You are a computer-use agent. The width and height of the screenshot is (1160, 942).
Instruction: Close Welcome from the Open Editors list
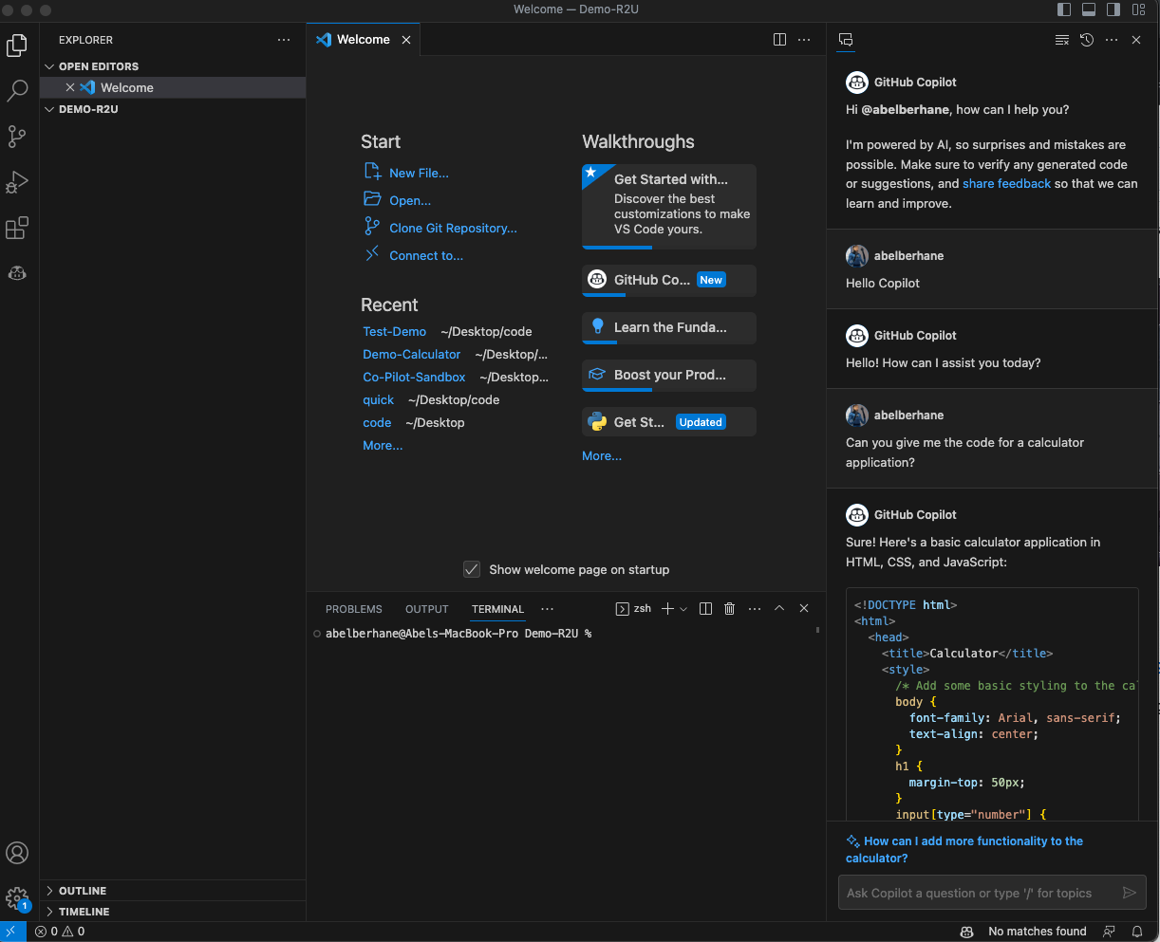[x=70, y=87]
